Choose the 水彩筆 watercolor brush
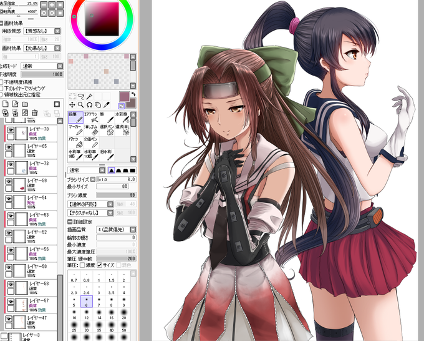The width and height of the screenshot is (424, 341). pos(122,117)
